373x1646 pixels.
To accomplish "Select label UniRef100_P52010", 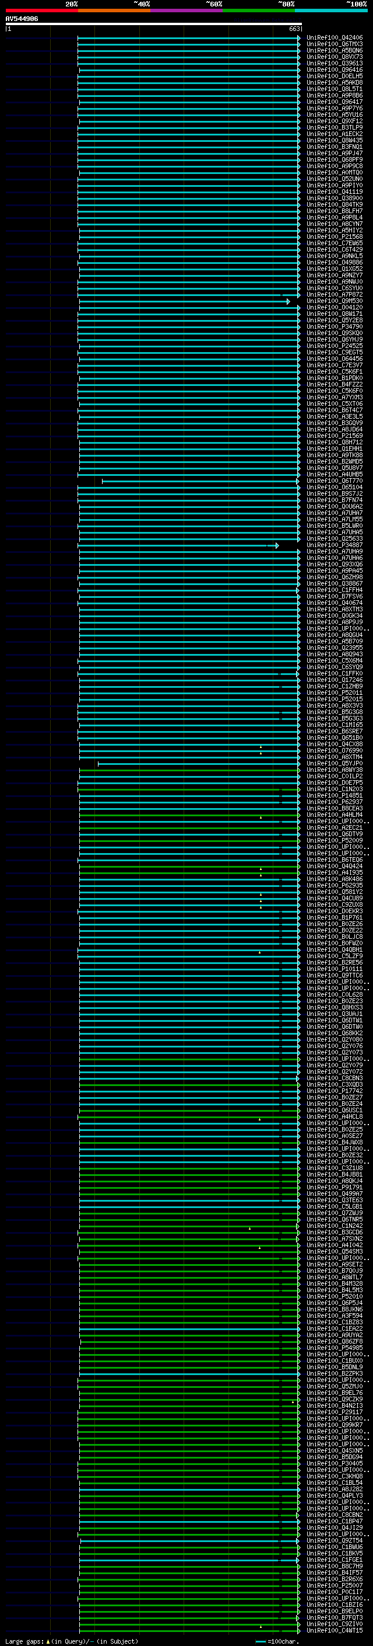I will (334, 1296).
